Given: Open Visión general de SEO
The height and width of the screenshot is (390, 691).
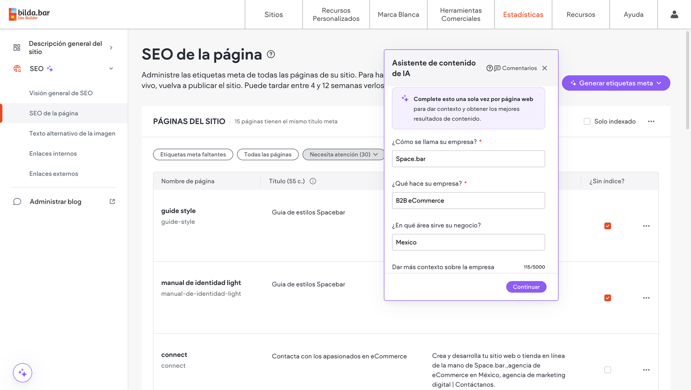Looking at the screenshot, I should pyautogui.click(x=61, y=93).
